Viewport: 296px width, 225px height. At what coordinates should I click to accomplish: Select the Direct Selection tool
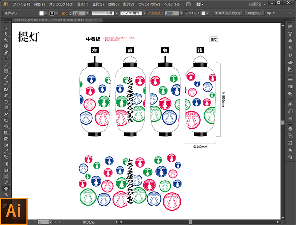[6, 34]
